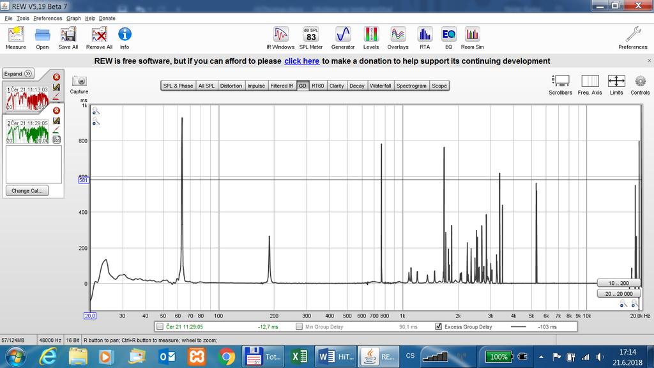The width and height of the screenshot is (654, 368).
Task: Open Google Chrome from the taskbar
Action: coord(226,356)
